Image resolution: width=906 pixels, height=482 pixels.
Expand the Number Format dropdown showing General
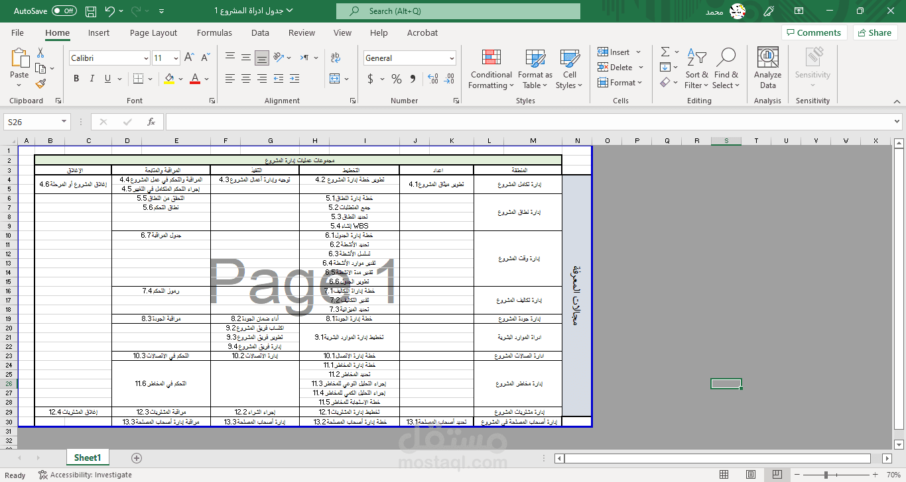click(x=454, y=58)
